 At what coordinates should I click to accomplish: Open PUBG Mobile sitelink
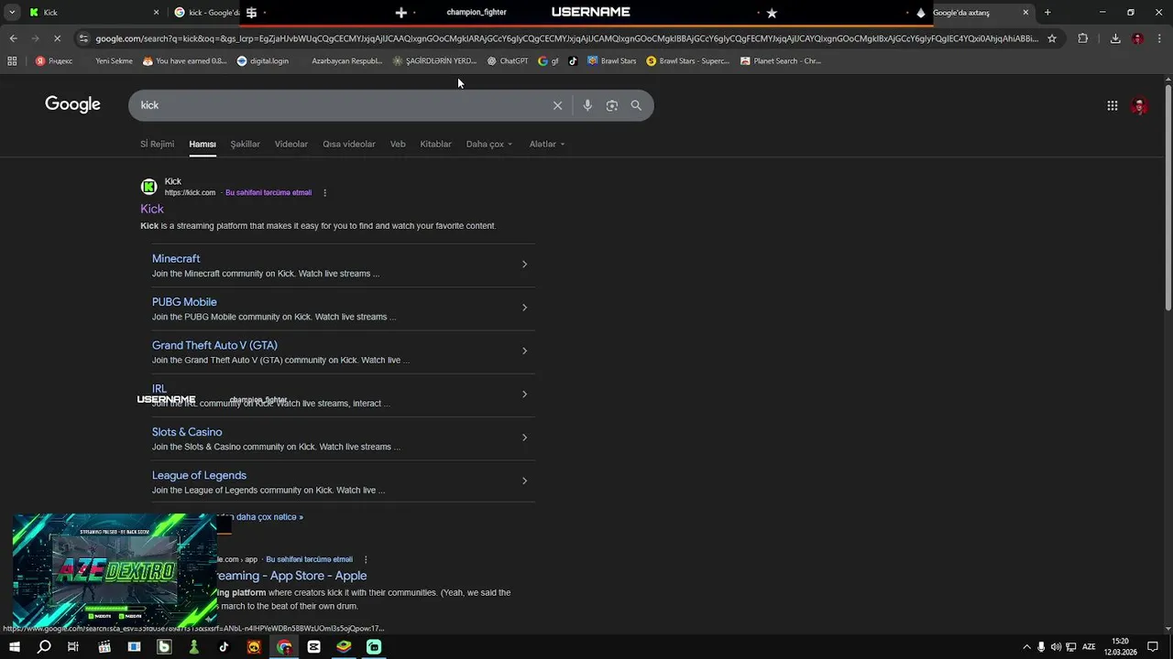(x=184, y=302)
